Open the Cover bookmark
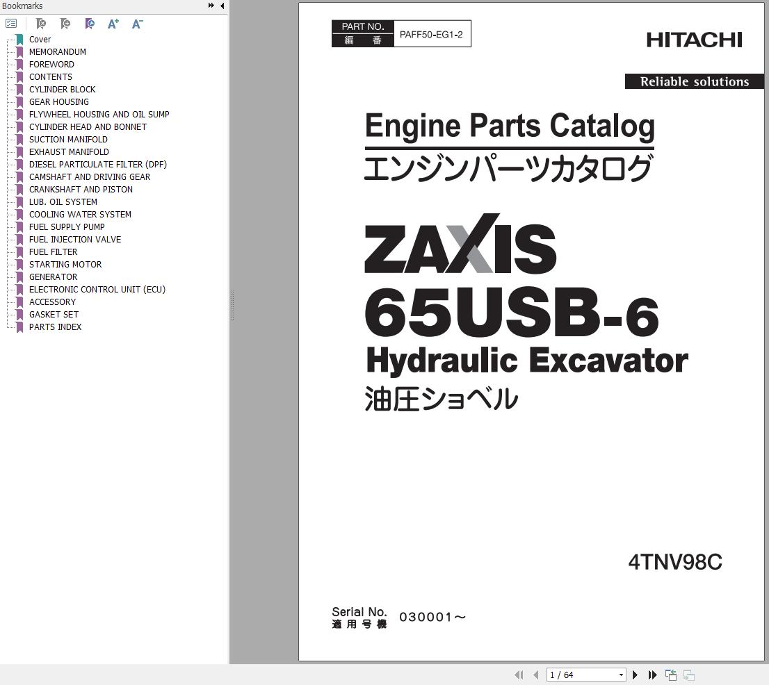769x685 pixels. (40, 39)
